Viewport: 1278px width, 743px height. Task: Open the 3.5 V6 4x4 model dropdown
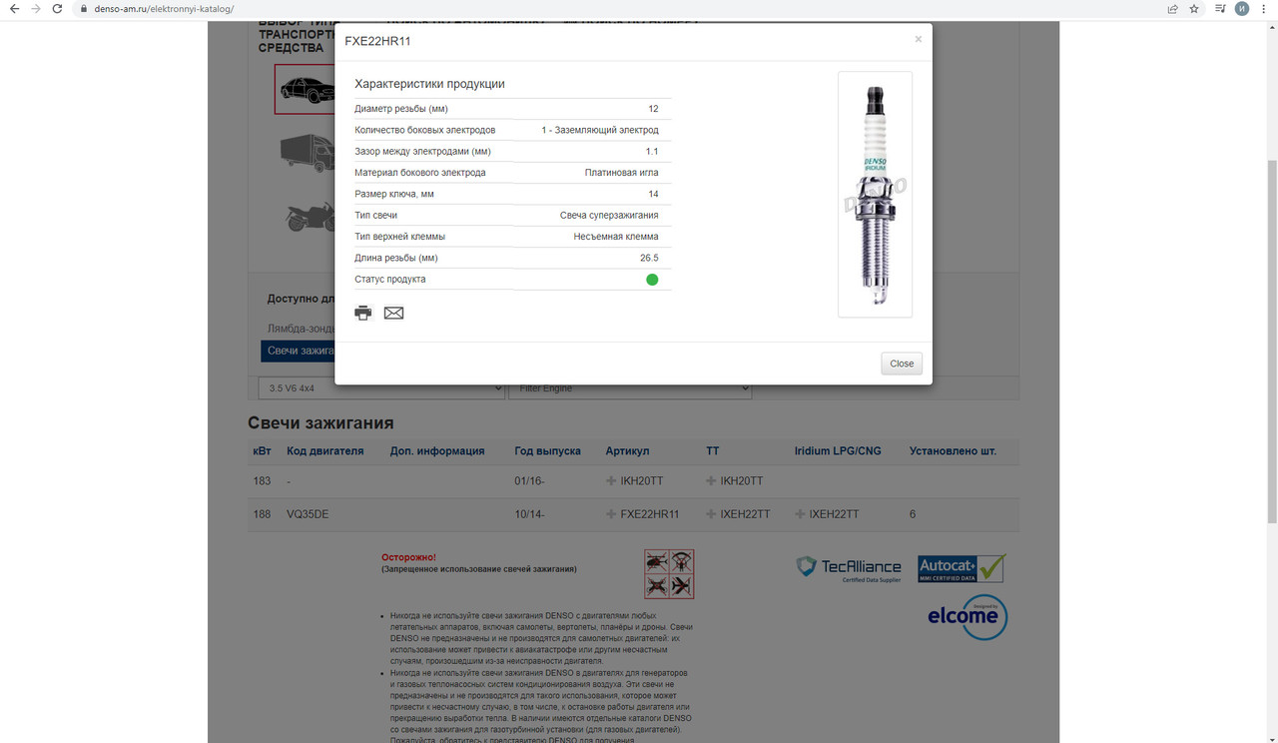(381, 388)
